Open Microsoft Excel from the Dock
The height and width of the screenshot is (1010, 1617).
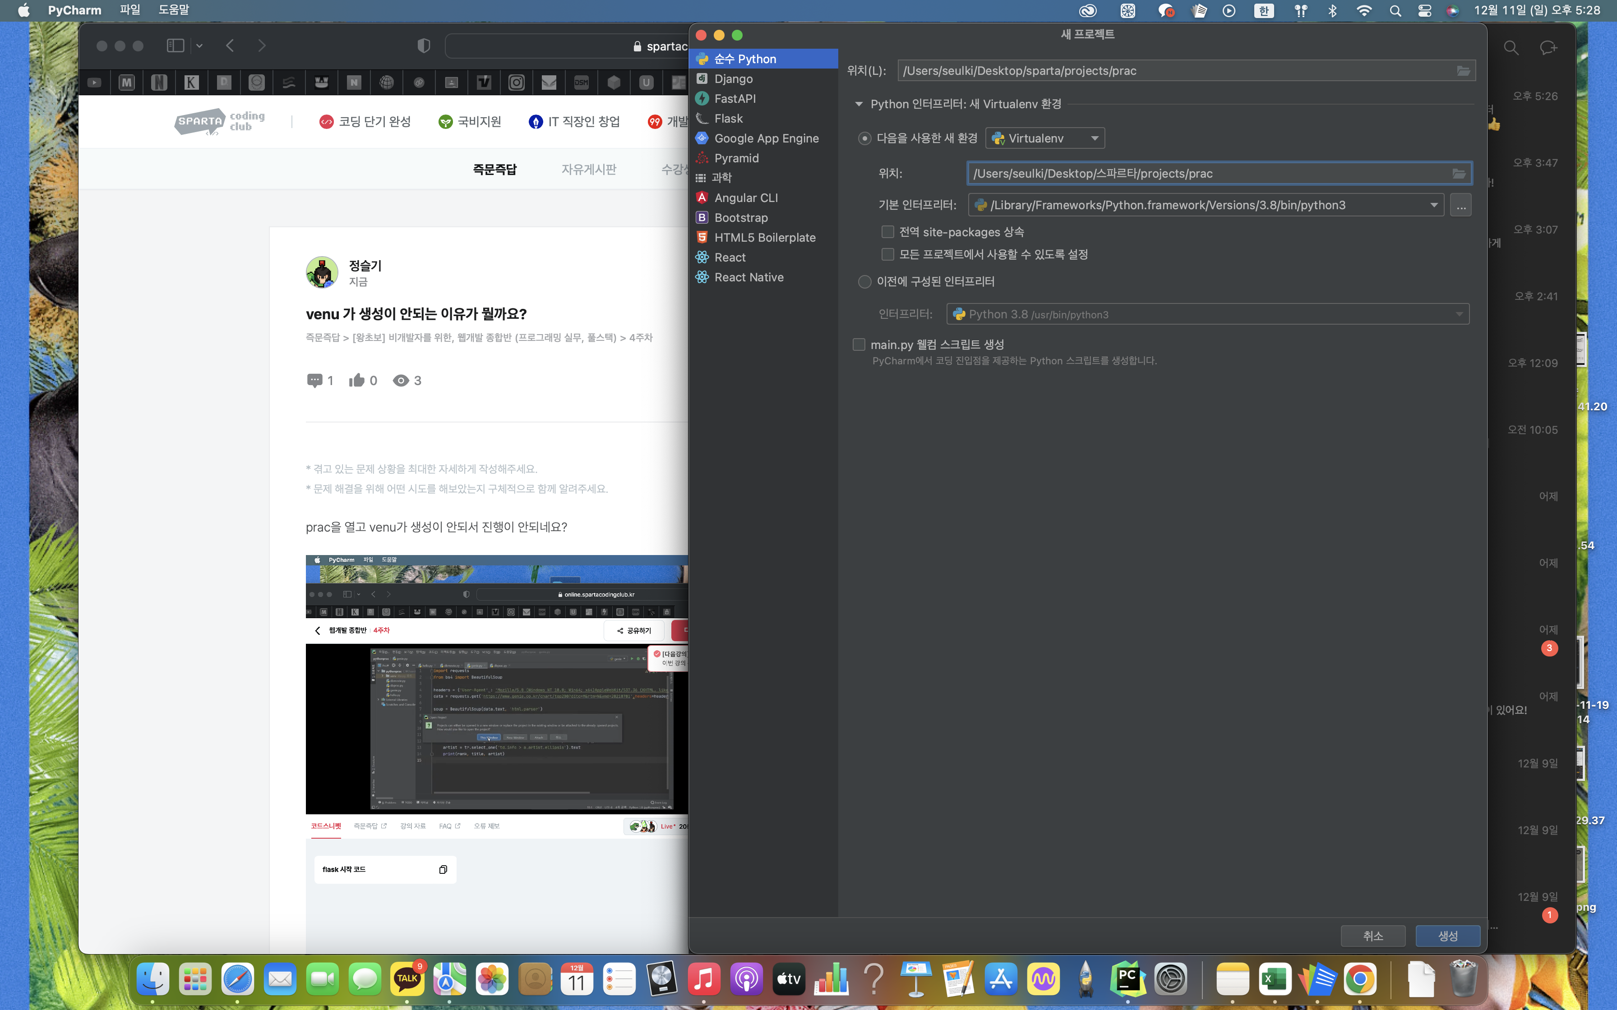click(1275, 979)
